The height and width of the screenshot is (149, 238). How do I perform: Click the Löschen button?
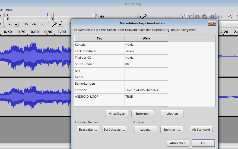point(172,114)
